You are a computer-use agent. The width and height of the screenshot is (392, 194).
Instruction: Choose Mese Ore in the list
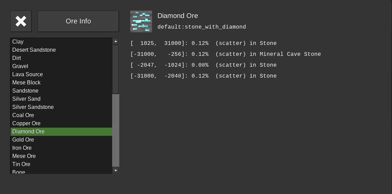coord(24,156)
